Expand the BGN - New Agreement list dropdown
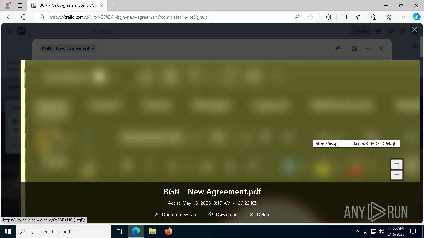Image resolution: width=424 pixels, height=238 pixels. pyautogui.click(x=68, y=48)
